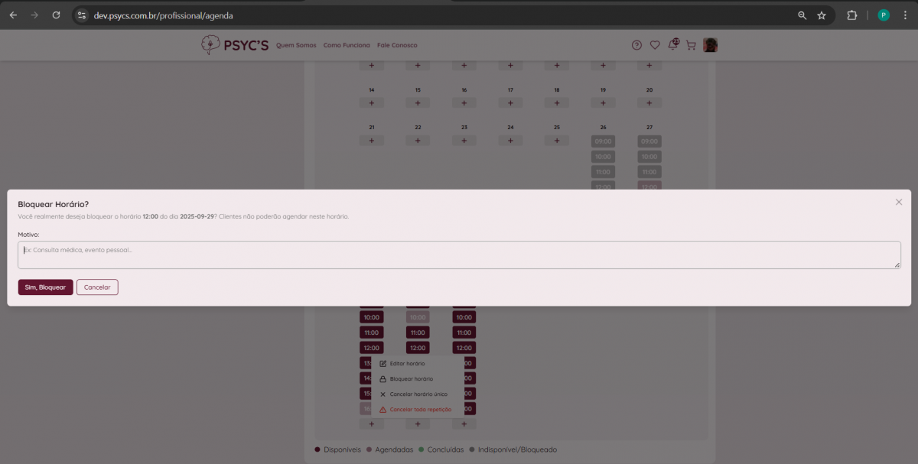This screenshot has height=464, width=918.
Task: Open the Quem Somos link
Action: [x=296, y=45]
